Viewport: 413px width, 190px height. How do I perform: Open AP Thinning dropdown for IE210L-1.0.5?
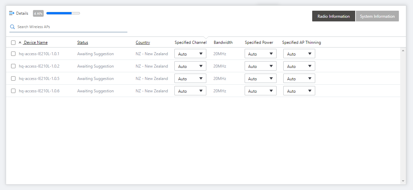[x=299, y=79]
